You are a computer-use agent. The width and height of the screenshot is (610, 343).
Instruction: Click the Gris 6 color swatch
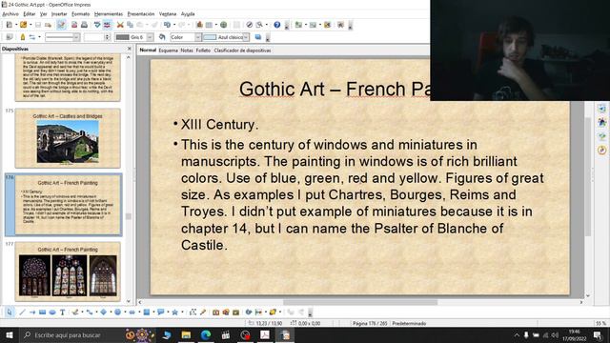(123, 37)
